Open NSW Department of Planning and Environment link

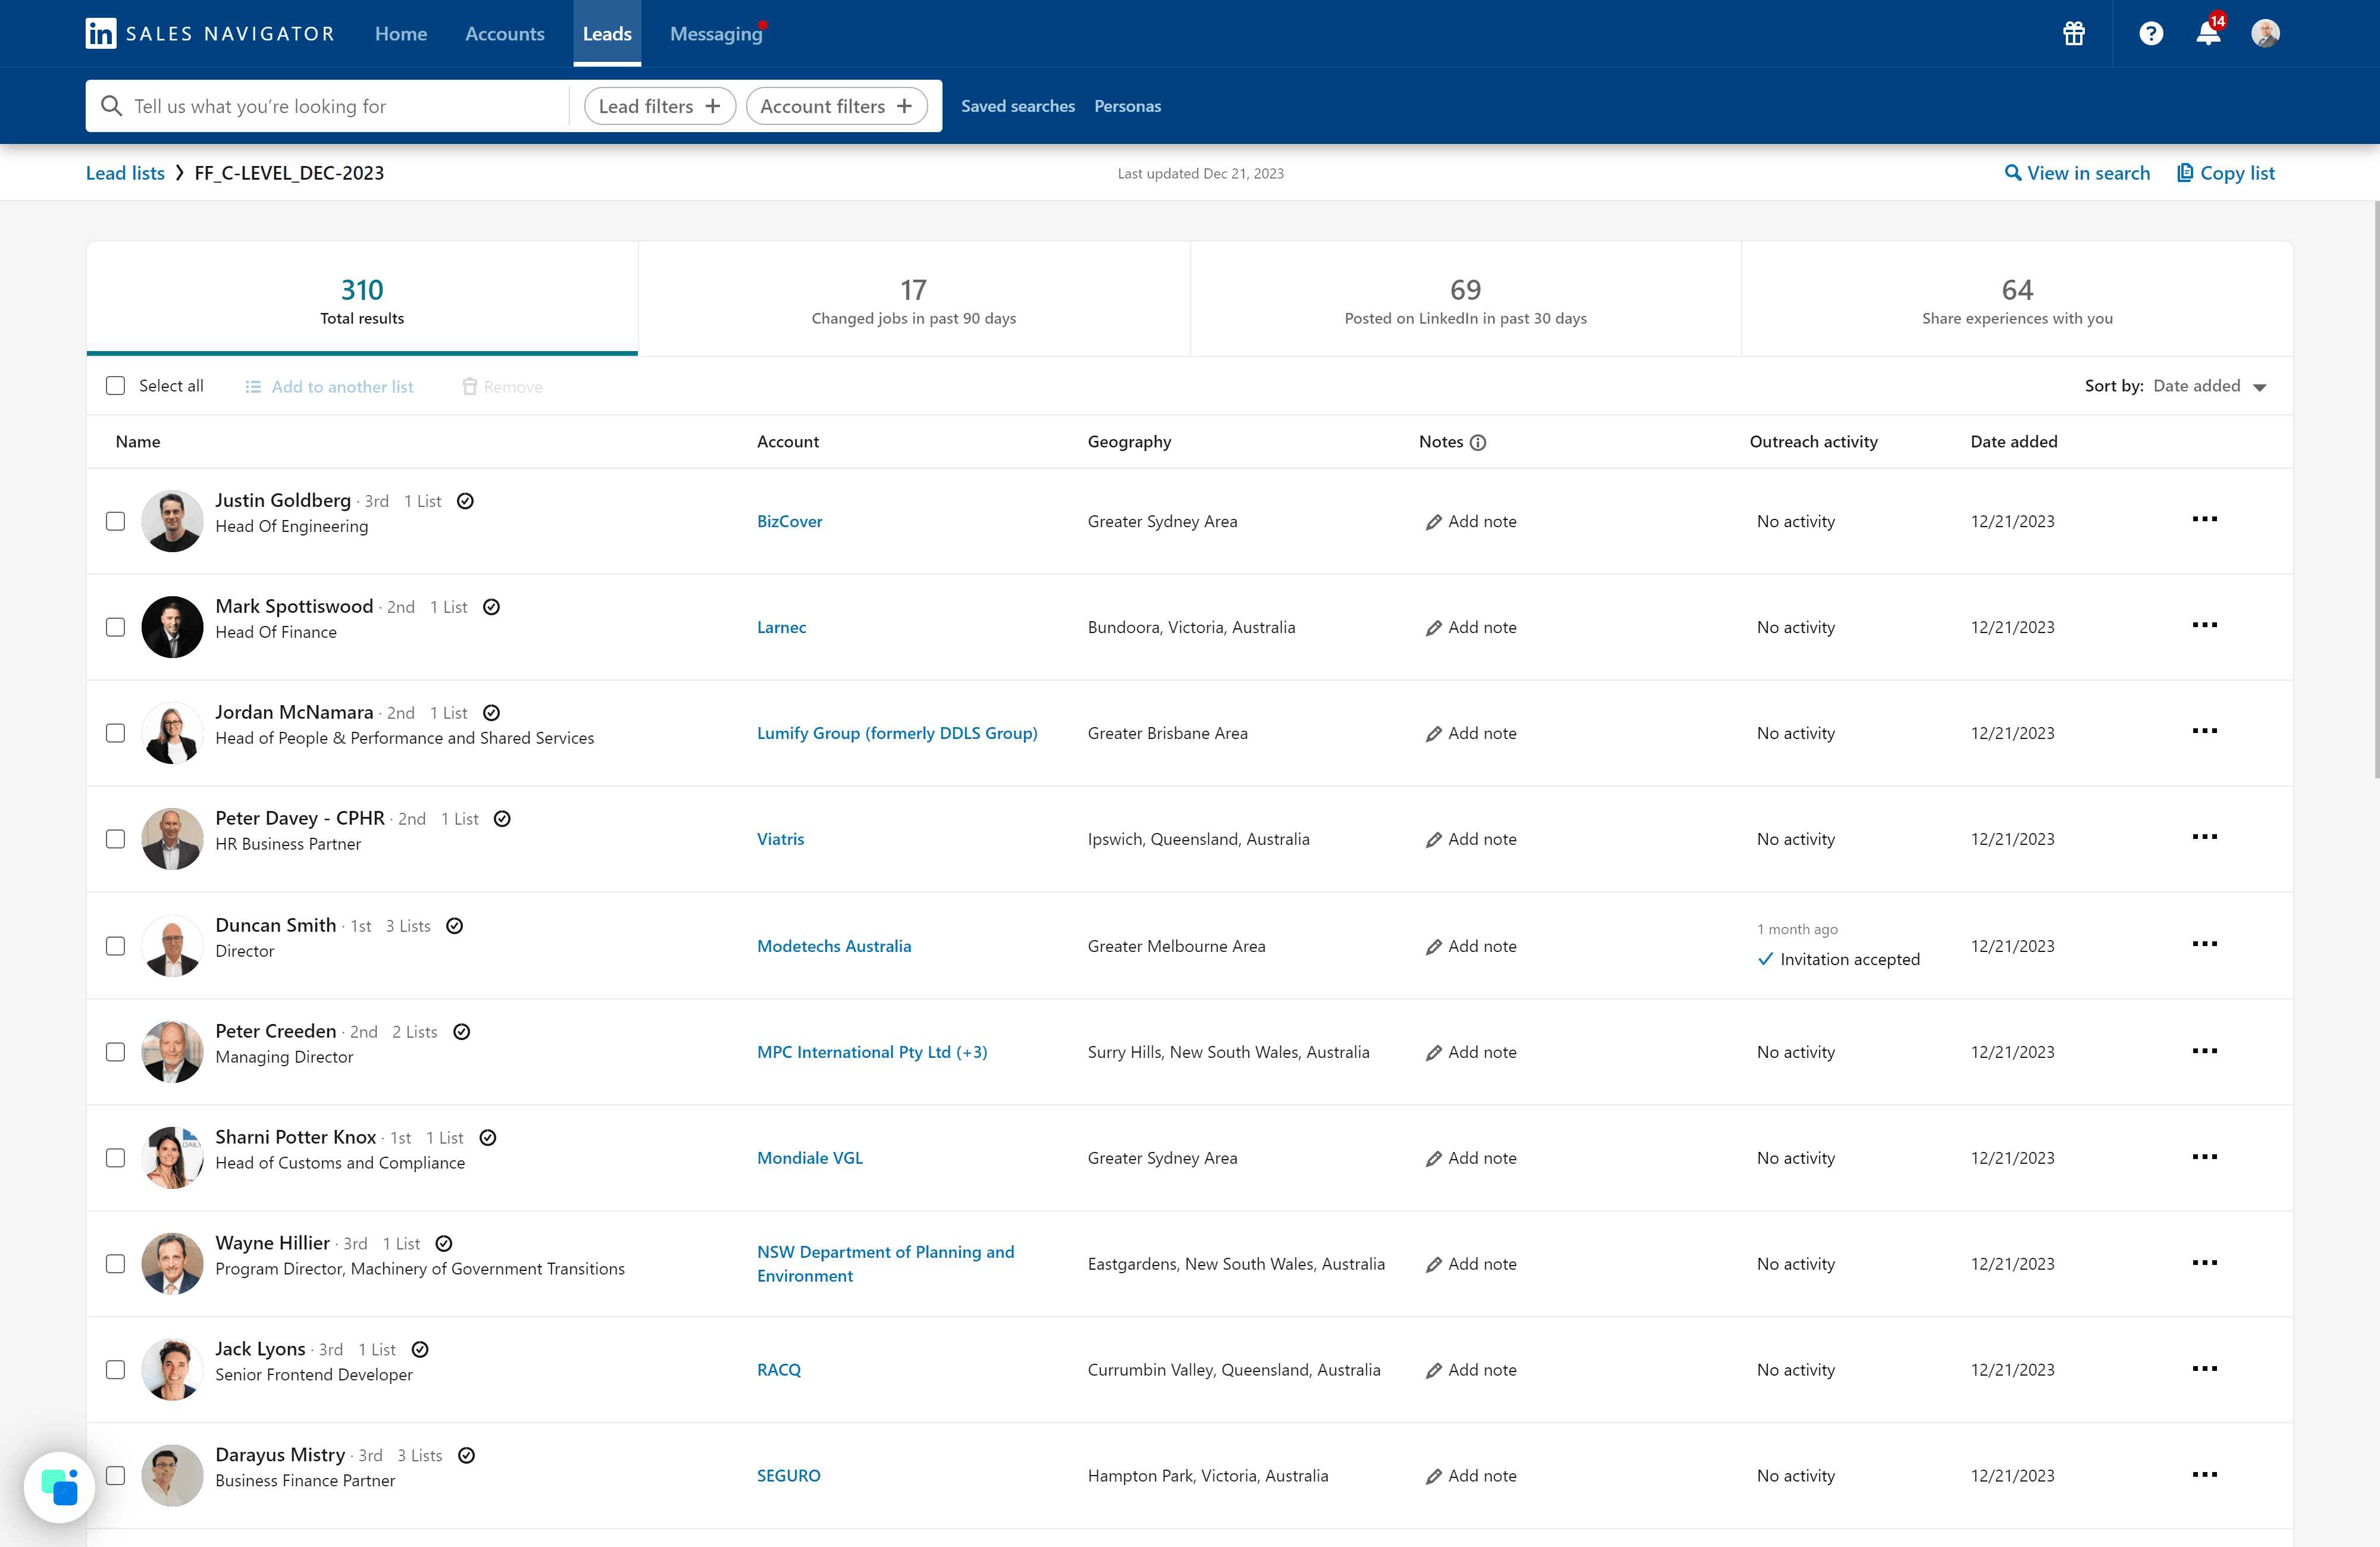886,1265
